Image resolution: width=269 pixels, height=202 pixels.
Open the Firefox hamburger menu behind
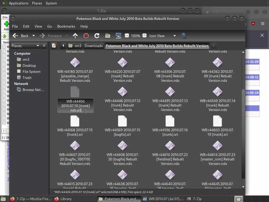(263, 23)
